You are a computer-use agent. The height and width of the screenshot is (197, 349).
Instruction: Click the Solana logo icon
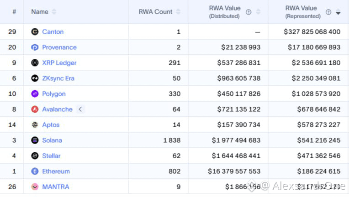(x=35, y=140)
